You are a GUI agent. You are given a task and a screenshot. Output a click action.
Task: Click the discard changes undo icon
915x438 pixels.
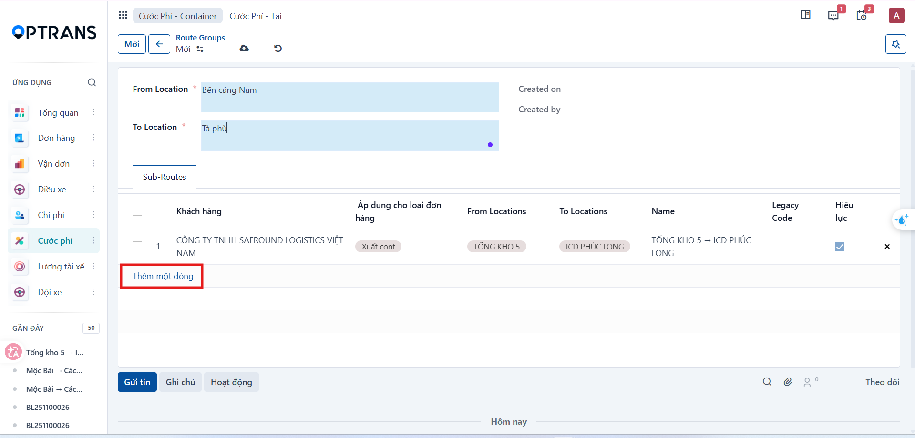[278, 48]
